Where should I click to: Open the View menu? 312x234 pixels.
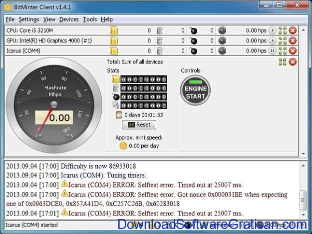pos(49,19)
